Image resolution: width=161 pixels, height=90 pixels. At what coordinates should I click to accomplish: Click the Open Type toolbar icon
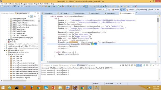tap(73, 6)
